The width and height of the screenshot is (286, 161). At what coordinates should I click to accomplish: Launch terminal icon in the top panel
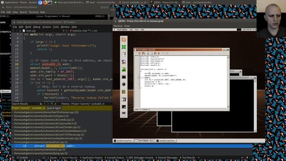coord(50,2)
